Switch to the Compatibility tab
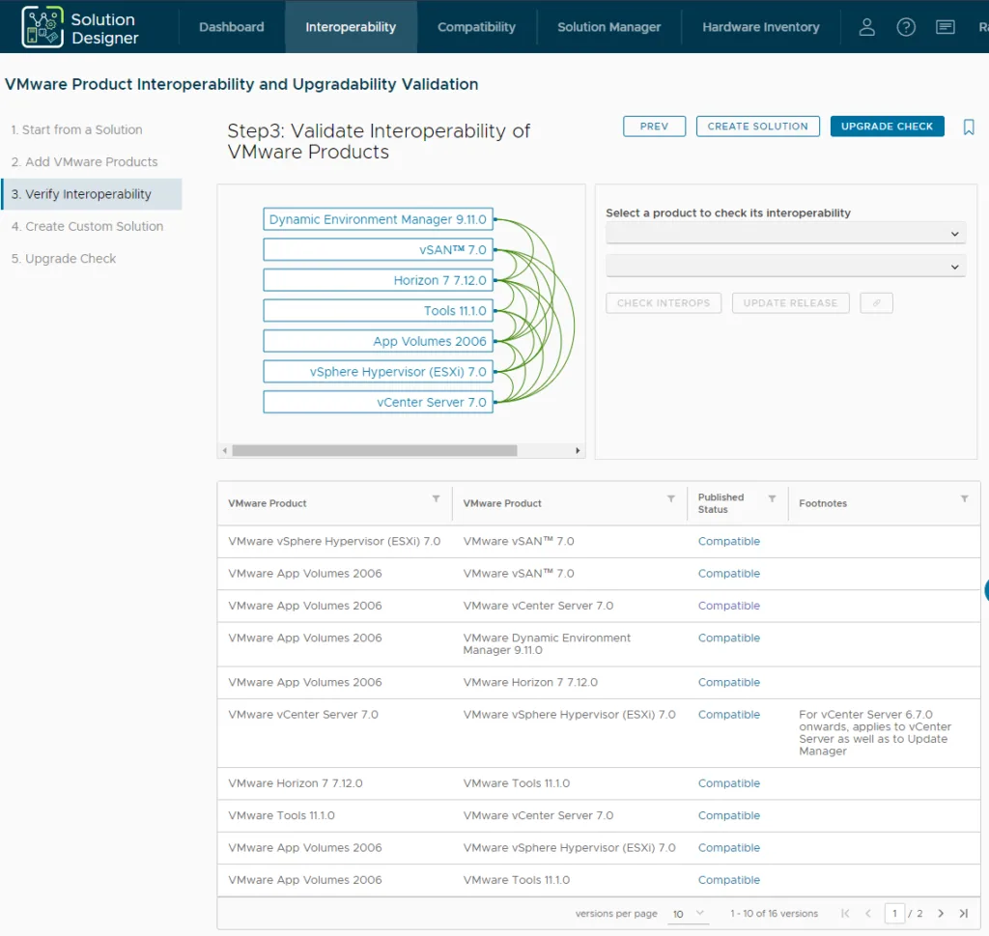The image size is (989, 936). [x=476, y=27]
